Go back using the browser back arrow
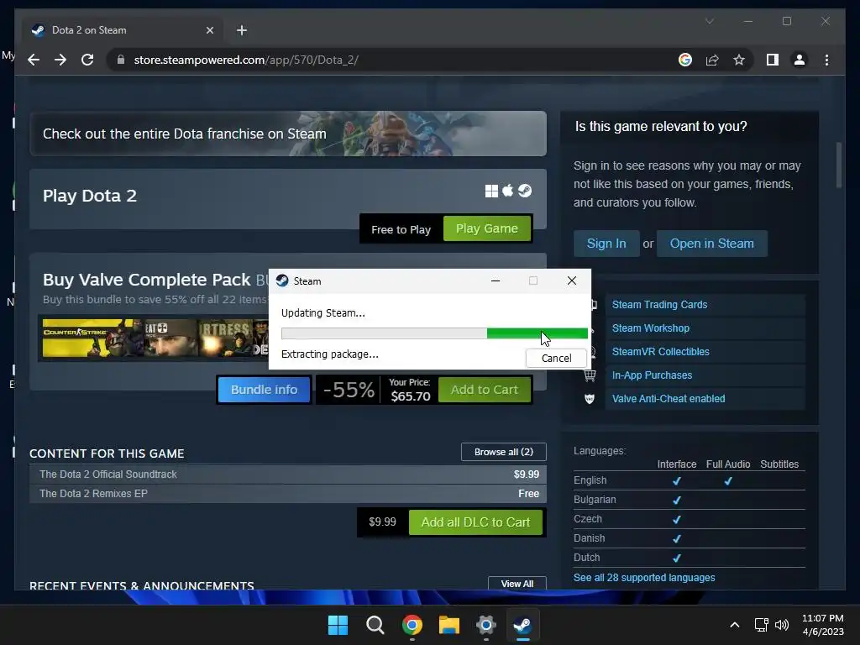 click(x=34, y=60)
